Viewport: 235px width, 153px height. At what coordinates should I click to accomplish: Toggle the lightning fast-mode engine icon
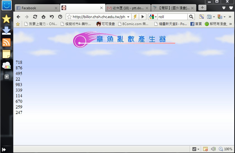click(x=135, y=17)
